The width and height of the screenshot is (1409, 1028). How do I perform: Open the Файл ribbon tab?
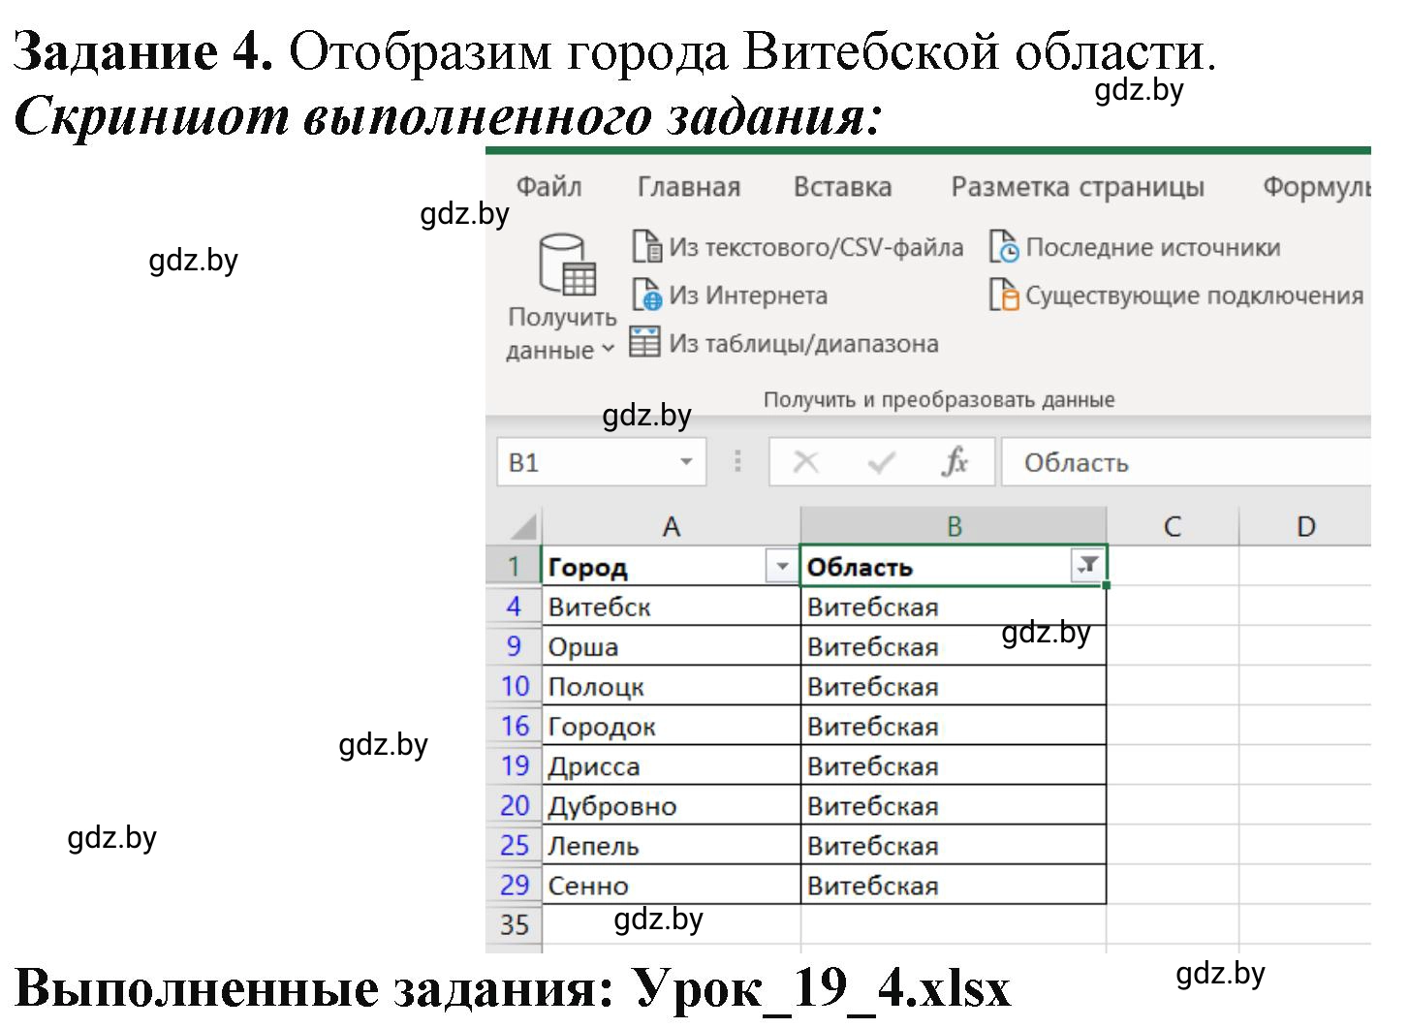(x=548, y=186)
